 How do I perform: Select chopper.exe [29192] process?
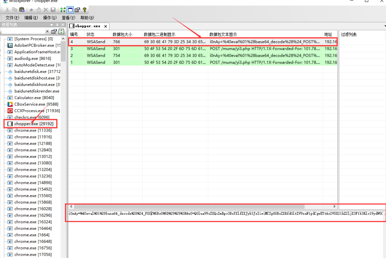[x=34, y=124]
